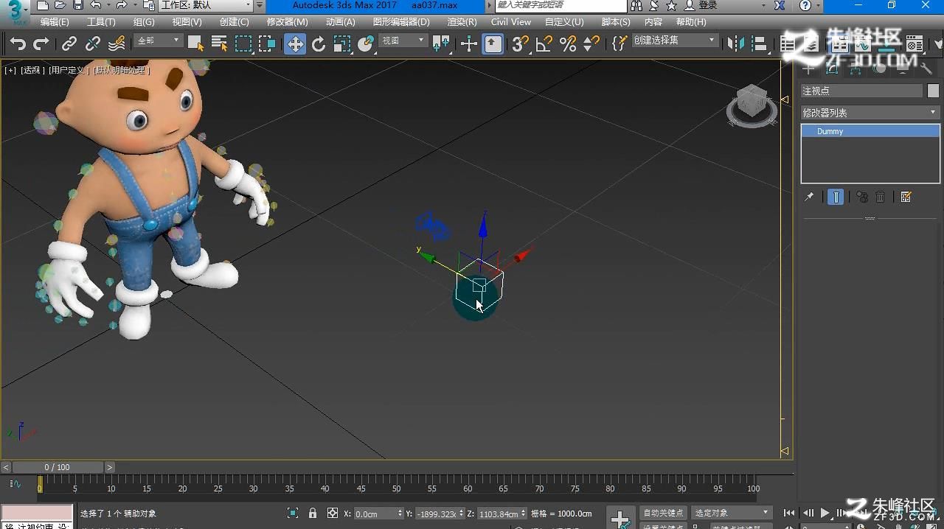Activate the Unlink Selection tool
Image resolution: width=944 pixels, height=529 pixels.
click(92, 44)
